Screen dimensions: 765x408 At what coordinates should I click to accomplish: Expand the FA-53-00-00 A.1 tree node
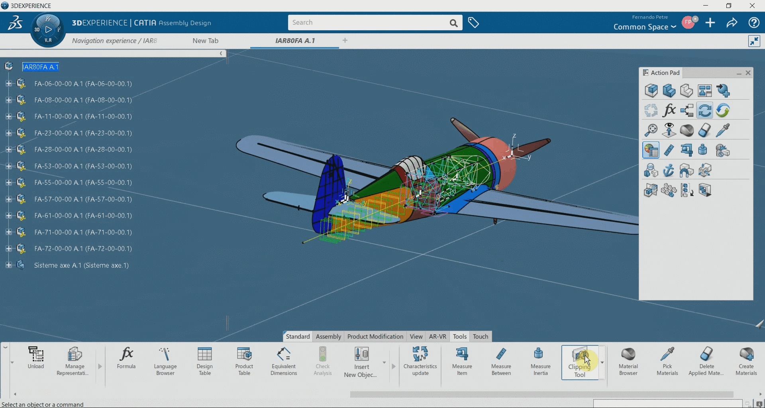point(9,166)
